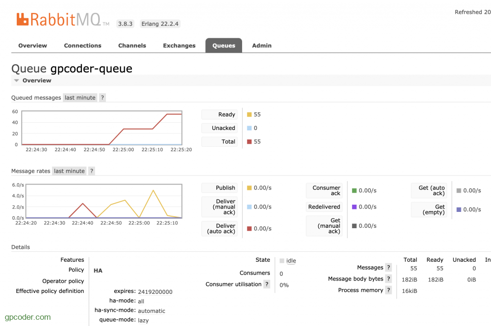
Task: Click the red Total color swatch
Action: tap(249, 141)
